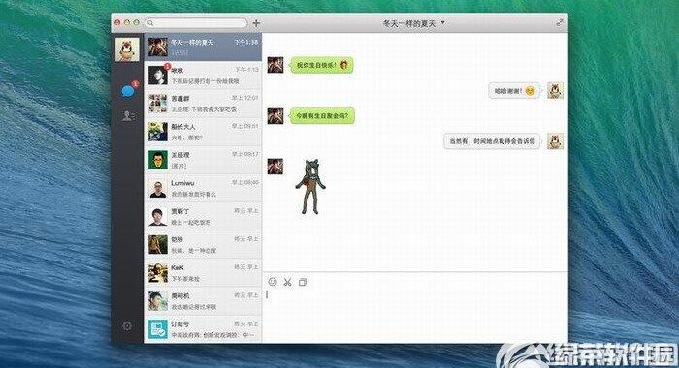
Task: Open the Contacts tab in the sidebar
Action: [128, 116]
